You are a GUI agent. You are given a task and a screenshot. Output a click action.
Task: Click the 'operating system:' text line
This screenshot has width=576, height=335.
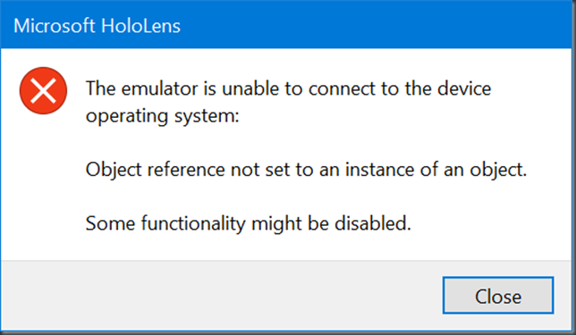point(163,116)
